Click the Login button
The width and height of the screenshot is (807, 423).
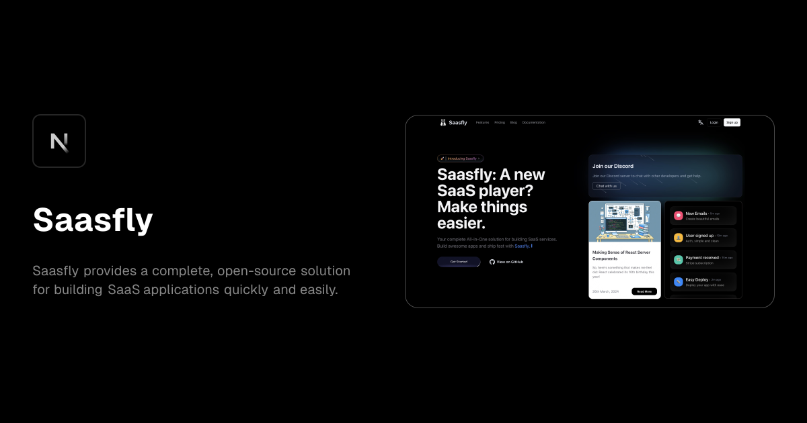714,122
